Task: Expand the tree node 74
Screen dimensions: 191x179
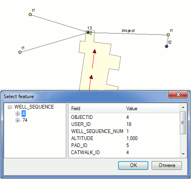Action: point(17,120)
